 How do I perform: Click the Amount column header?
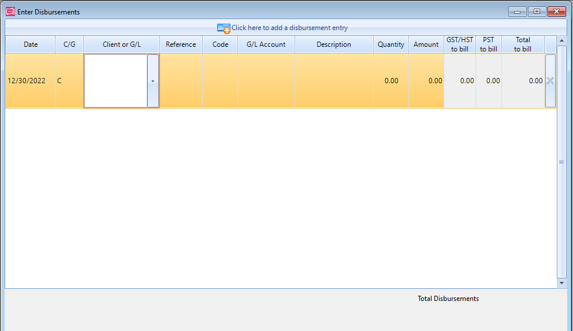coord(426,44)
